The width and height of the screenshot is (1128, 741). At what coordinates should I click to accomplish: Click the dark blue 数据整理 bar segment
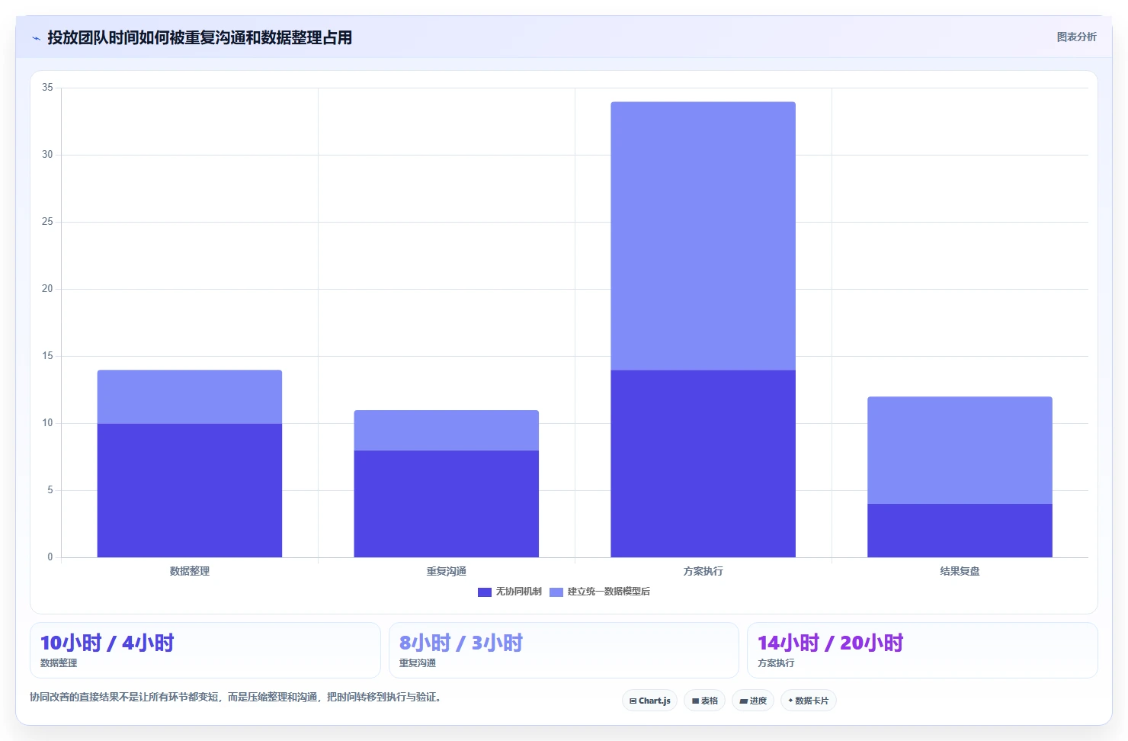pos(190,490)
